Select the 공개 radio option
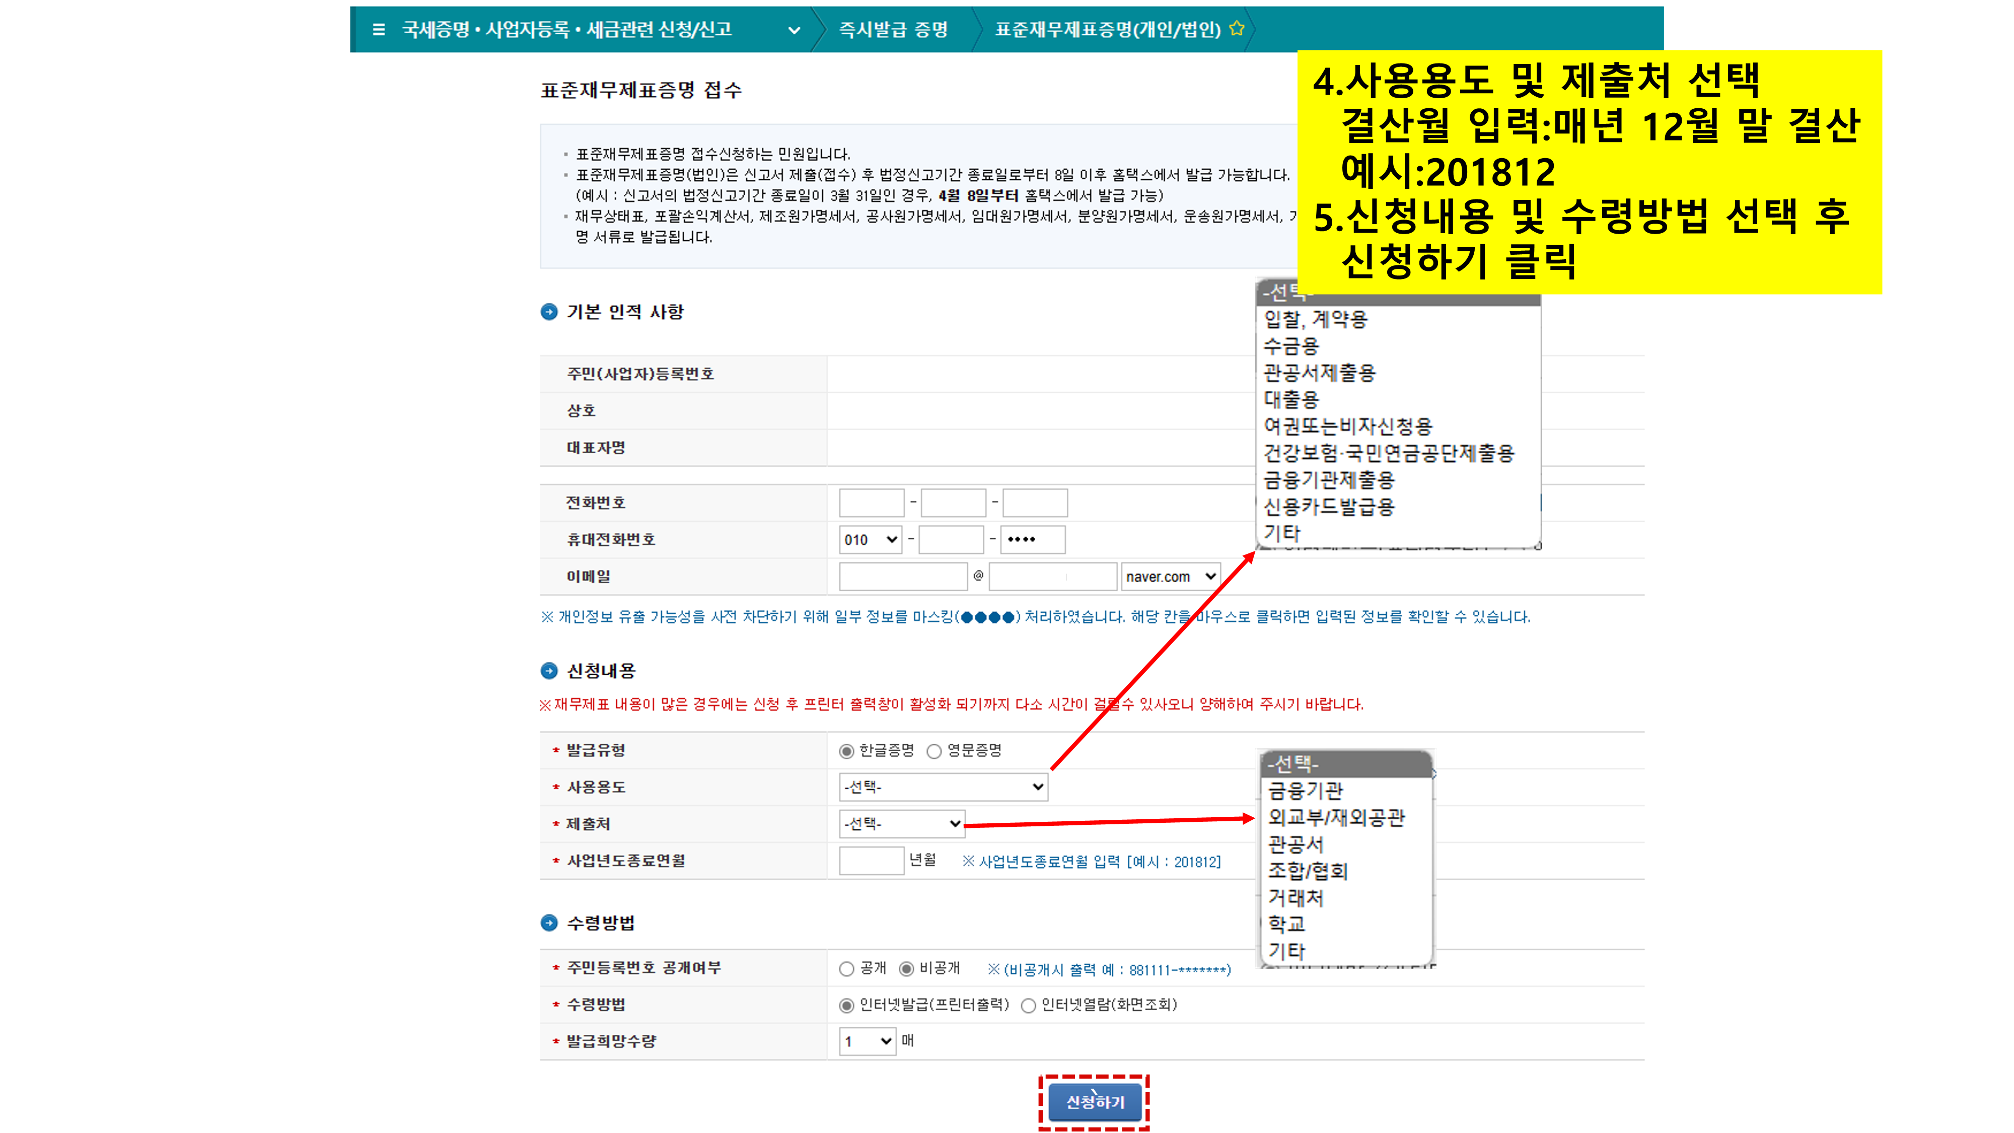This screenshot has height=1133, width=2014. click(x=846, y=969)
